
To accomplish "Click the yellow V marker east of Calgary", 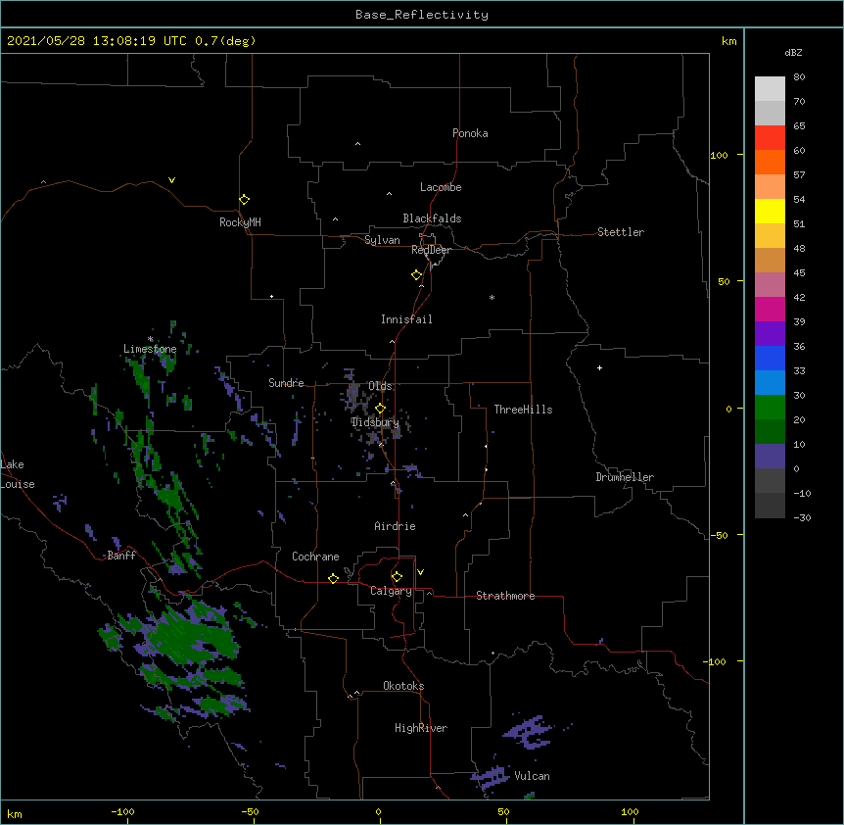I will [x=420, y=572].
